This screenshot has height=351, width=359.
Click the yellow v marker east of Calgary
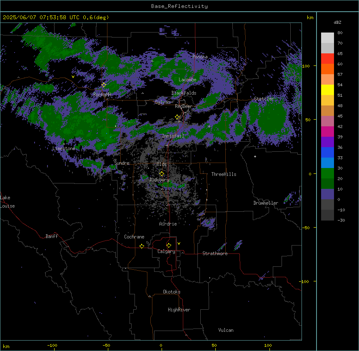[179, 243]
